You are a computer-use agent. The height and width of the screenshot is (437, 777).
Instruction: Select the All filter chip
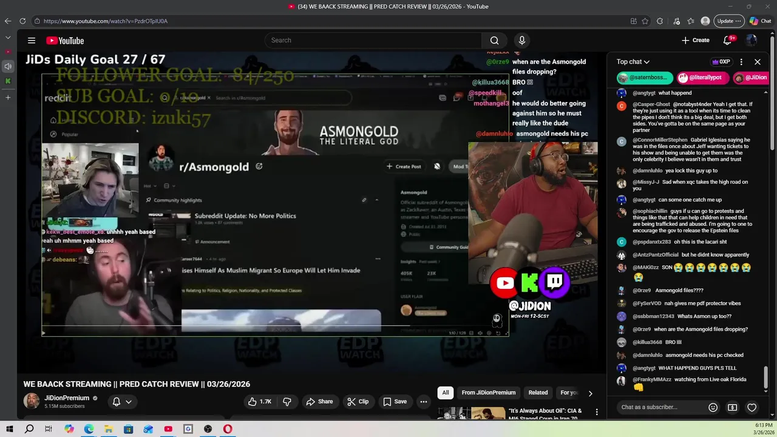click(x=446, y=393)
